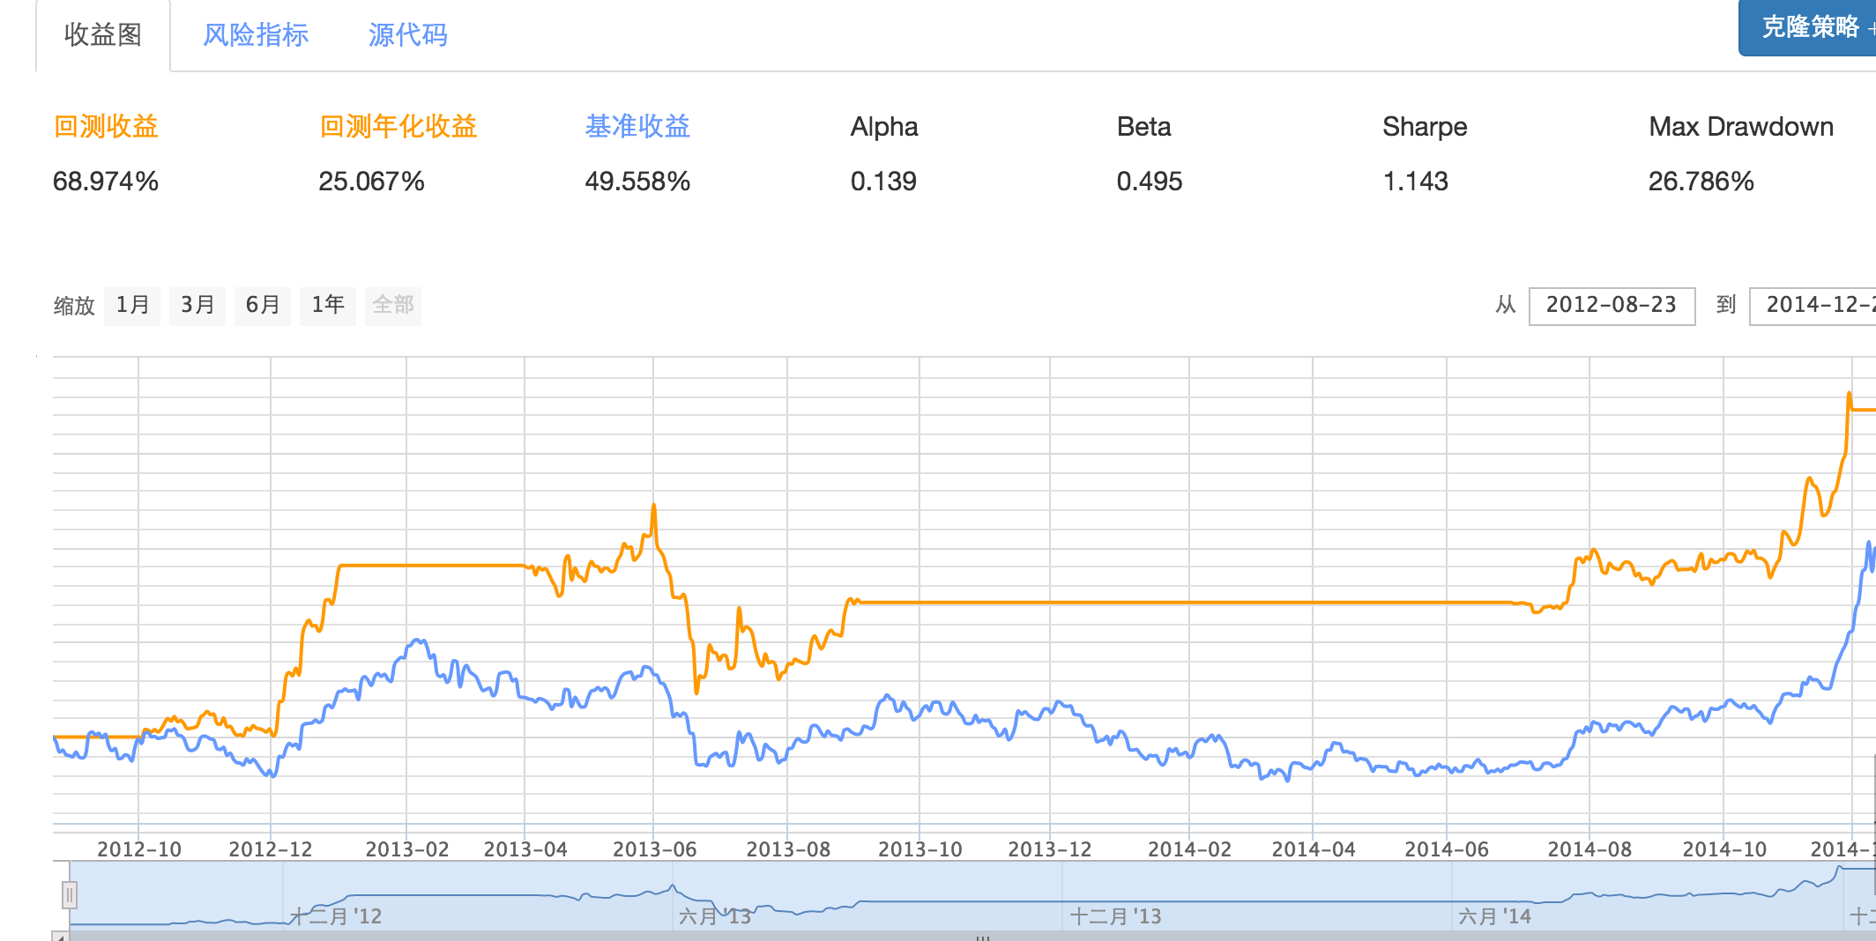Screen dimensions: 1876x941
Task: Select the 全部 zoom option
Action: tap(393, 306)
